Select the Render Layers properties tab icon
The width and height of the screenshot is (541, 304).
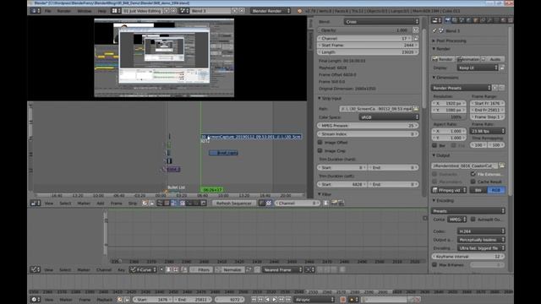455,20
